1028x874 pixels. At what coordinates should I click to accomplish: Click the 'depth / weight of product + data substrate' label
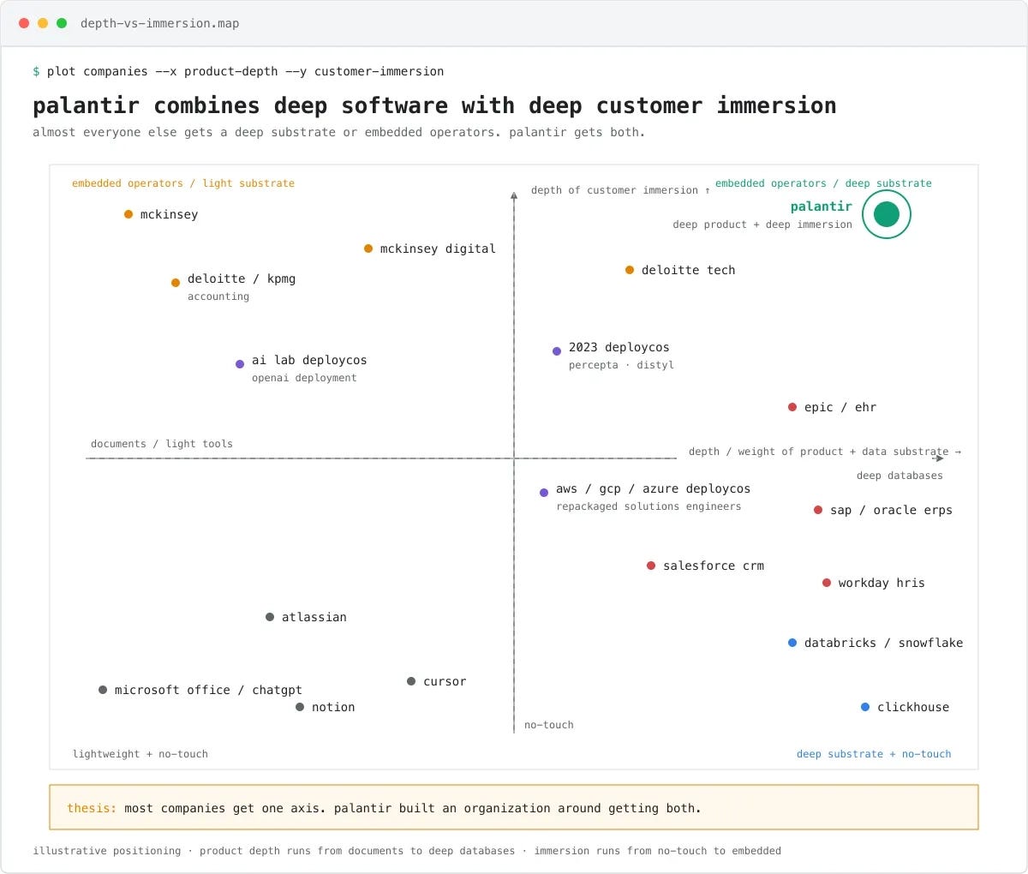coord(825,452)
